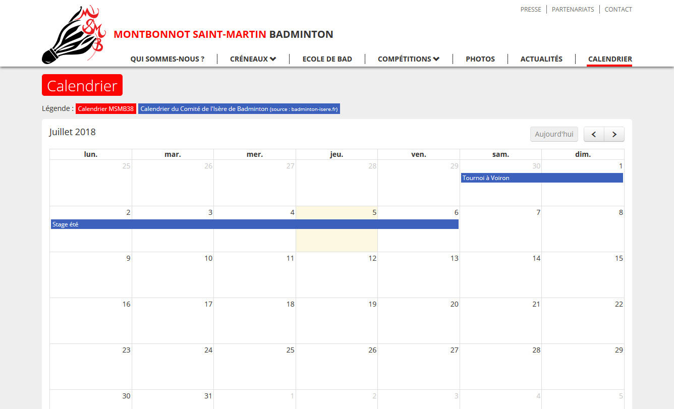Click the lun. column header
674x409 pixels.
[x=91, y=154]
